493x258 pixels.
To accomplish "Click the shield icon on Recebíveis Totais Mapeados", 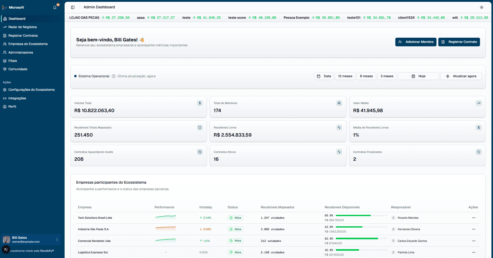I will (x=200, y=127).
